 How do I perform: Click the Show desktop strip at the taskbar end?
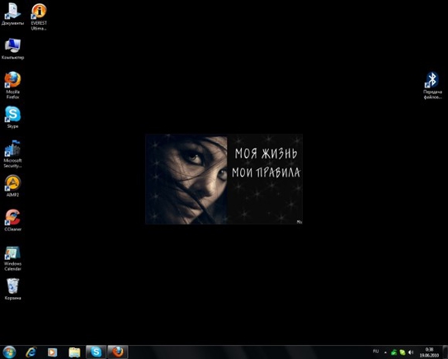(446, 352)
